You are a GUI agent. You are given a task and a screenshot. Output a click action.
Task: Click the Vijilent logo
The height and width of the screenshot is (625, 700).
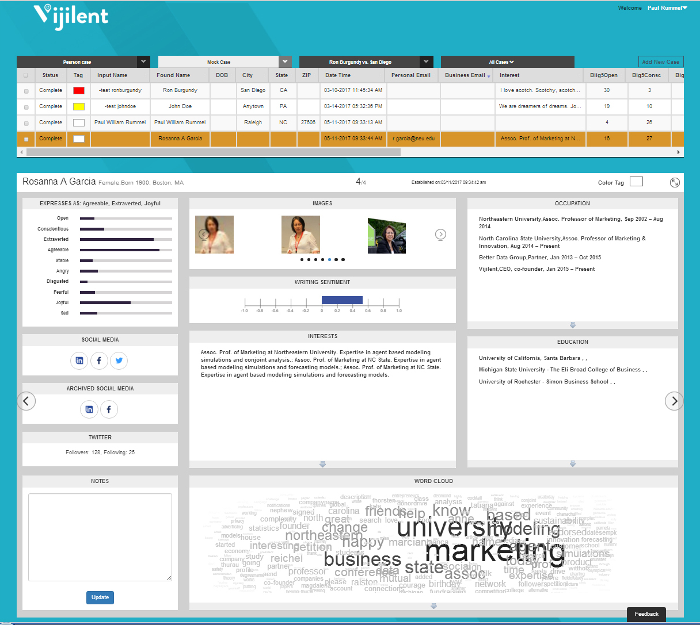pos(71,16)
